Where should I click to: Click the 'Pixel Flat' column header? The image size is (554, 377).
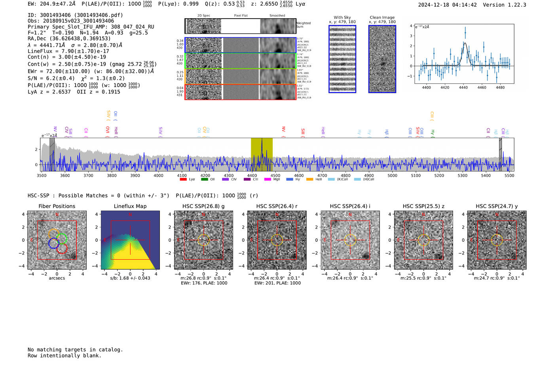[241, 16]
